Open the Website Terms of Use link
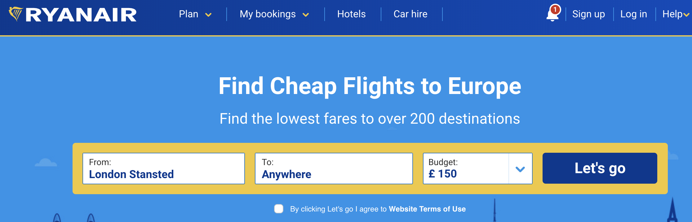Viewport: 692px width, 222px height. tap(427, 209)
